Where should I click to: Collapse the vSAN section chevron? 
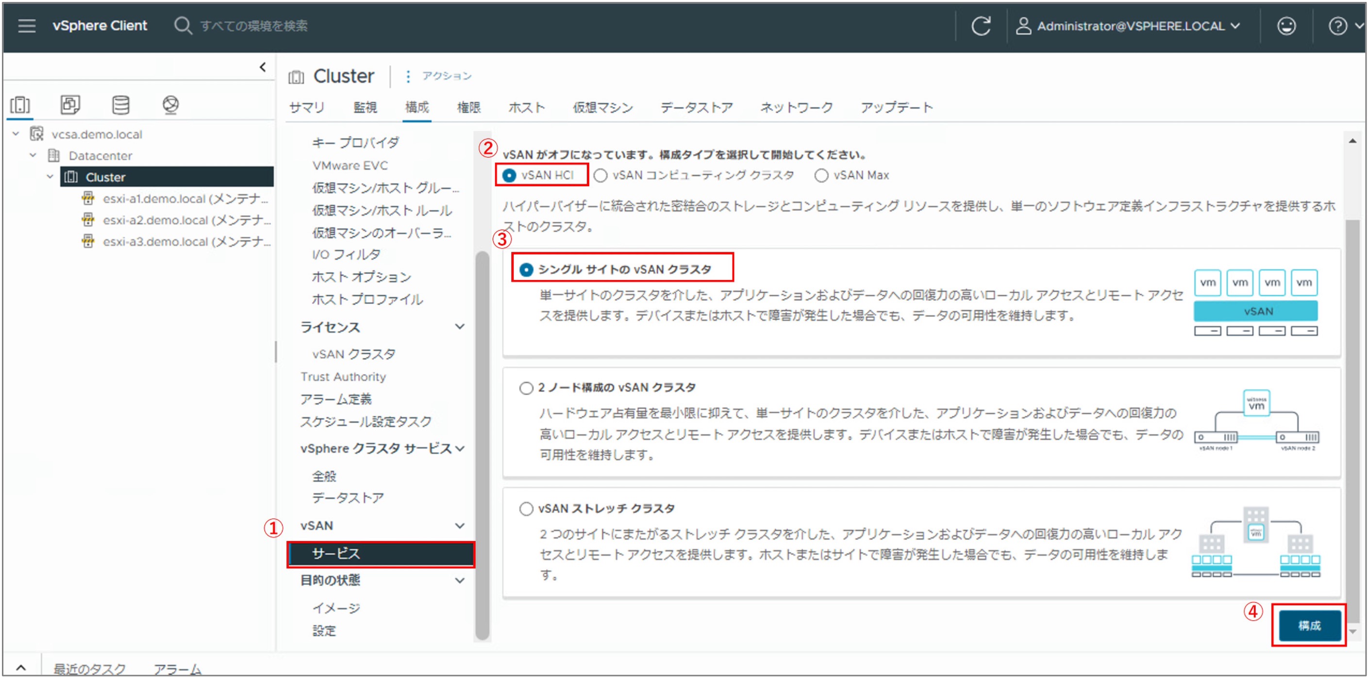[x=460, y=526]
